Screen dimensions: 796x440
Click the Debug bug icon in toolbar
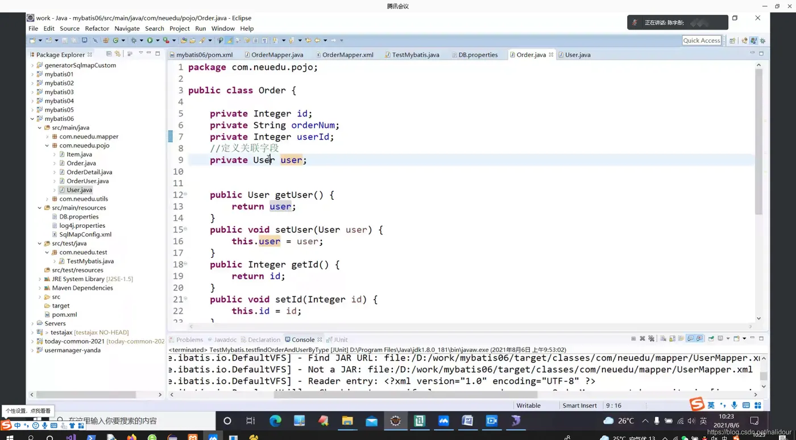(134, 40)
